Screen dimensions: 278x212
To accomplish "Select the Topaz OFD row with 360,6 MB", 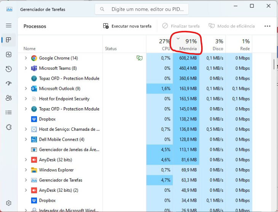I will click(135, 79).
